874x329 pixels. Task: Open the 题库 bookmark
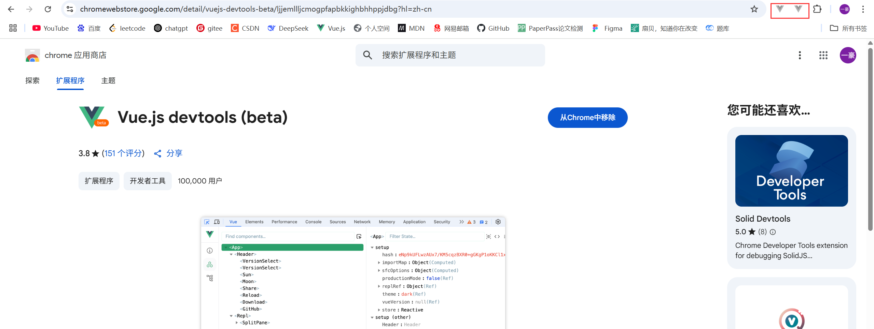click(717, 28)
